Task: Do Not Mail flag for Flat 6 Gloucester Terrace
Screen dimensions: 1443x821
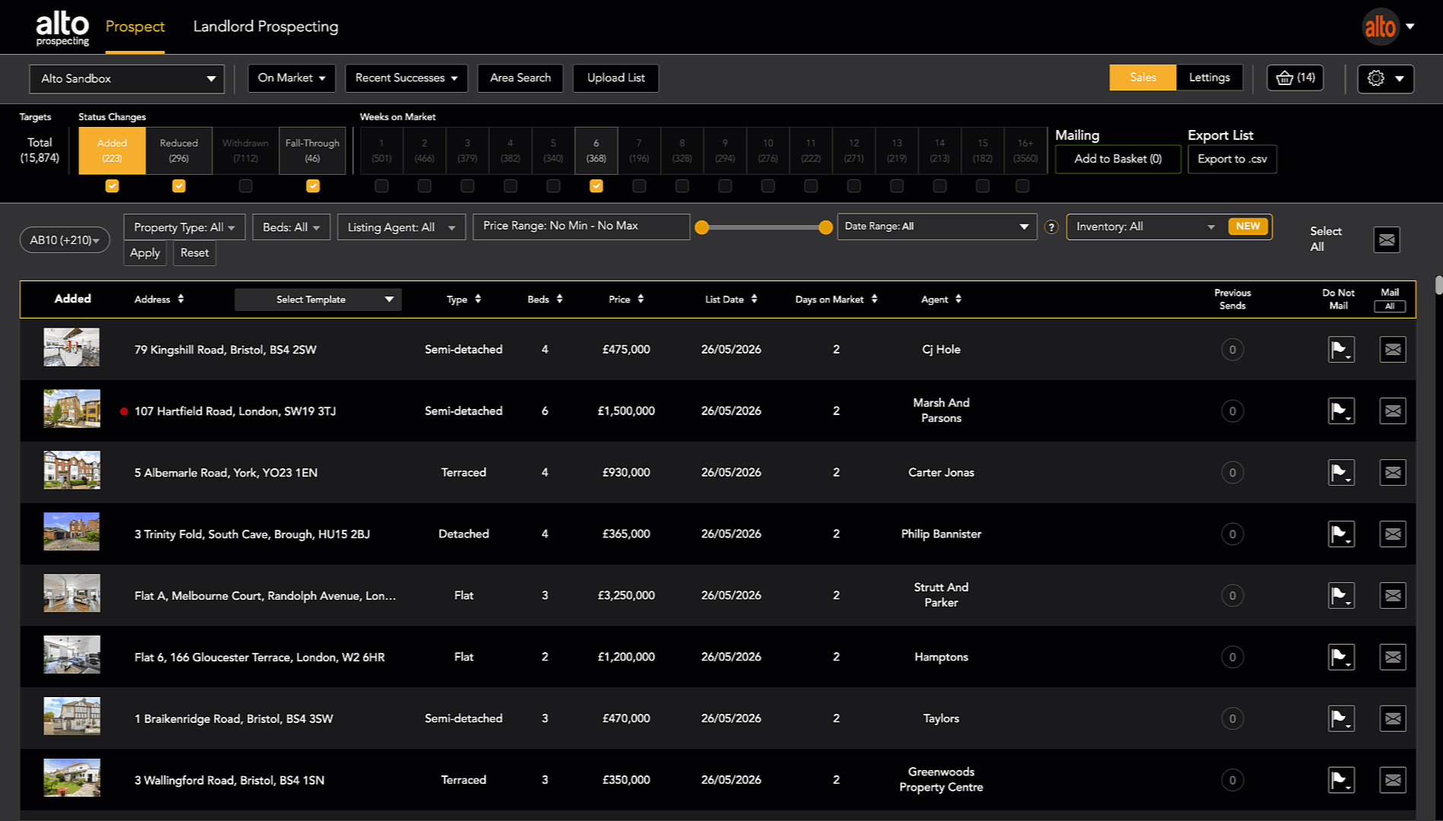Action: [1341, 658]
